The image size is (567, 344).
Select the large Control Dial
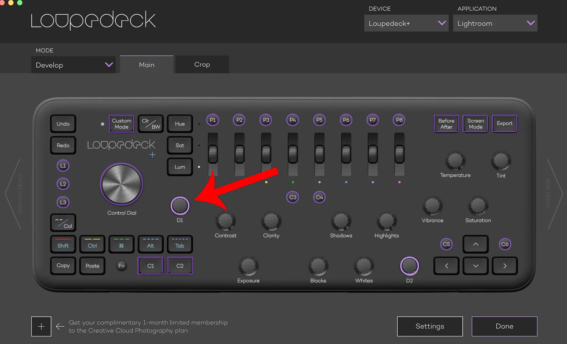click(121, 184)
